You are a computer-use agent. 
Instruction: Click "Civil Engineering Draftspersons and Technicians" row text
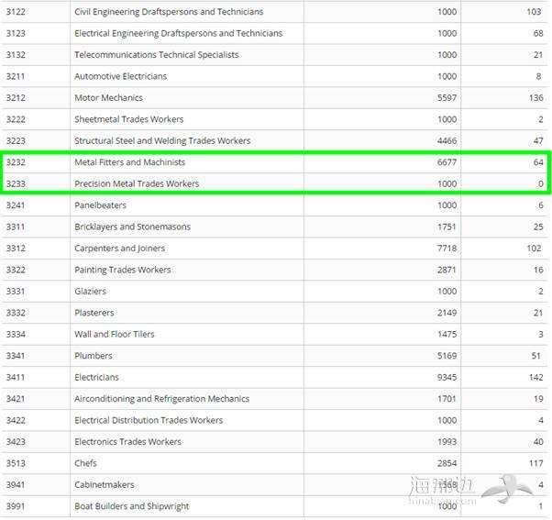tap(169, 12)
